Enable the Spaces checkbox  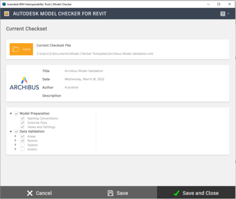(23, 145)
